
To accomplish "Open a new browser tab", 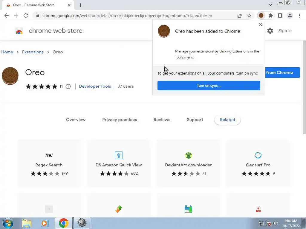I will 81,5.
